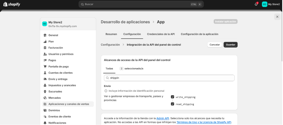Click the Envío y entrega truck icon
The image size is (283, 125).
point(45,79)
